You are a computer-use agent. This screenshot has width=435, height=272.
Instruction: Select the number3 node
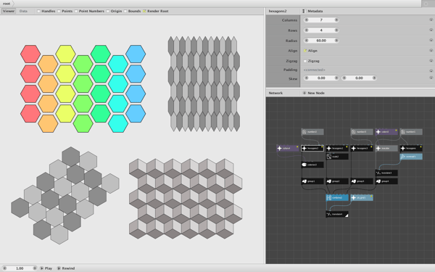[x=362, y=132]
